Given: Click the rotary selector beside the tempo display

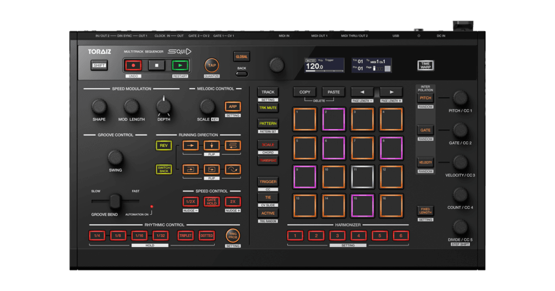Looking at the screenshot, I should [277, 65].
